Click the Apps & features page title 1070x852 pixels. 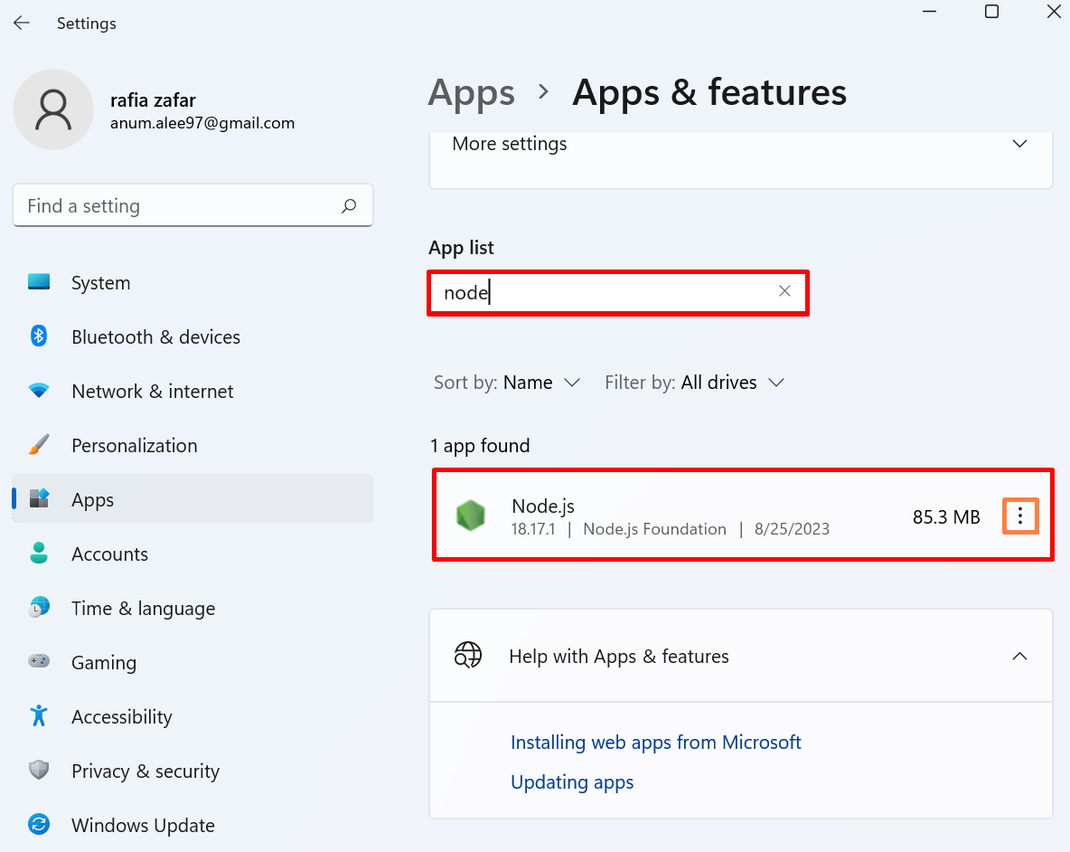[x=709, y=93]
